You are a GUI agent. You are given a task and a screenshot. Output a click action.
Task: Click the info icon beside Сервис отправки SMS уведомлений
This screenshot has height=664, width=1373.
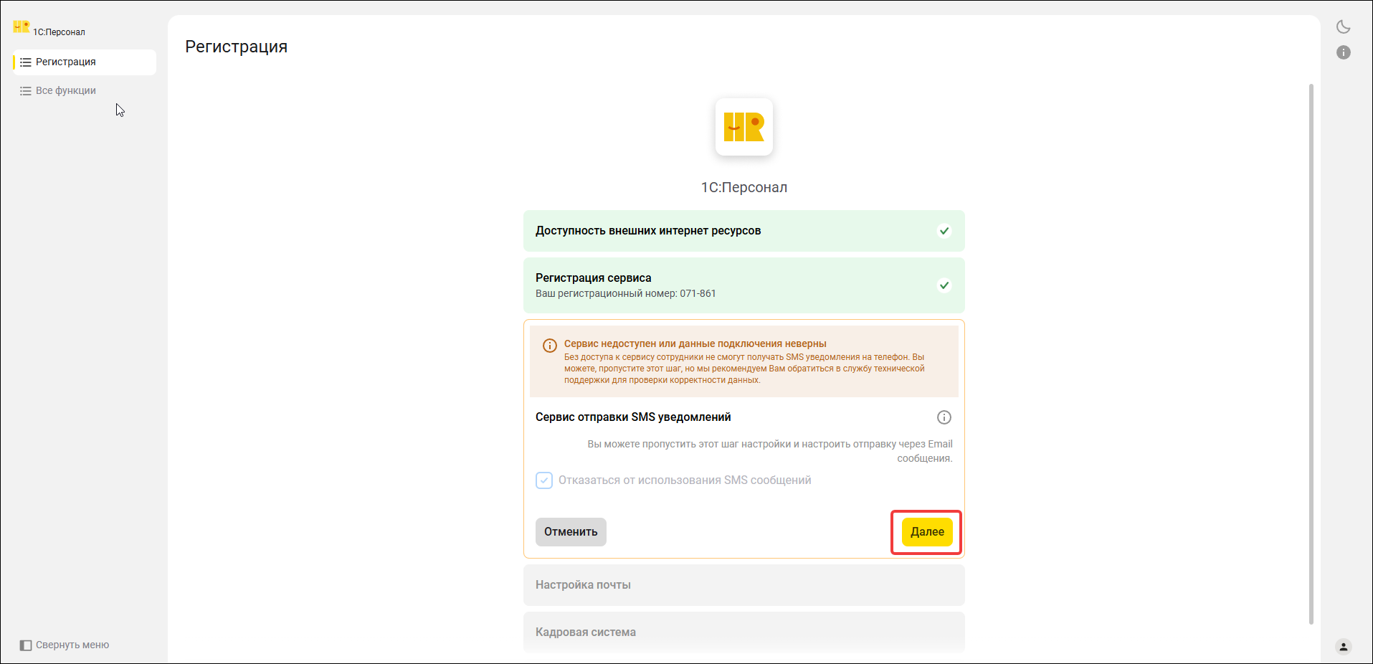click(944, 417)
